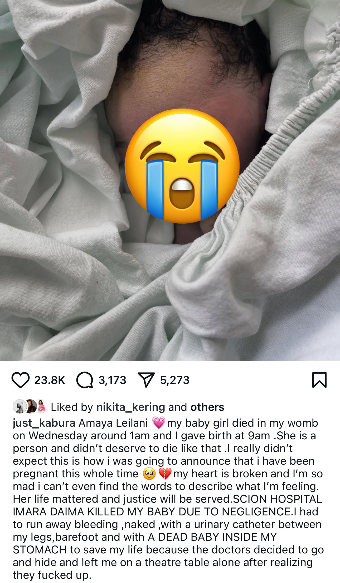This screenshot has width=340, height=583.
Task: Open the 3,173 comments count
Action: click(112, 380)
